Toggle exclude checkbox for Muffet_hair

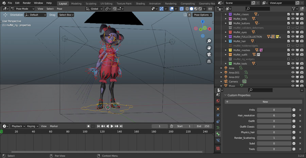[288, 41]
